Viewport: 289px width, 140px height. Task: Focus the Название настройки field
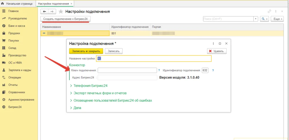(154, 58)
